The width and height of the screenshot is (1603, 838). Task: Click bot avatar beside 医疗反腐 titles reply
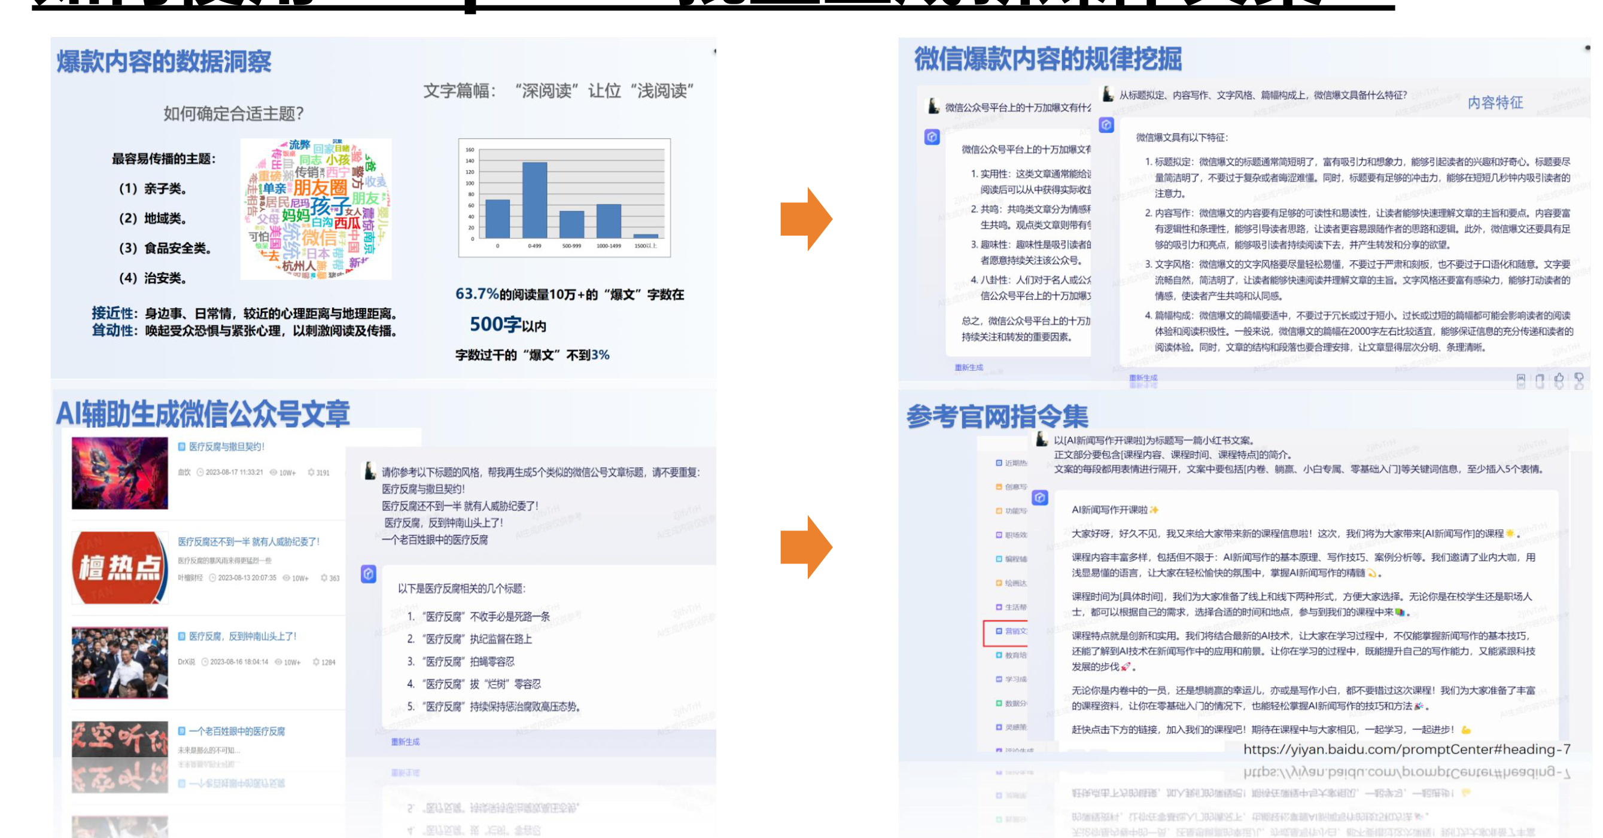pos(369,574)
